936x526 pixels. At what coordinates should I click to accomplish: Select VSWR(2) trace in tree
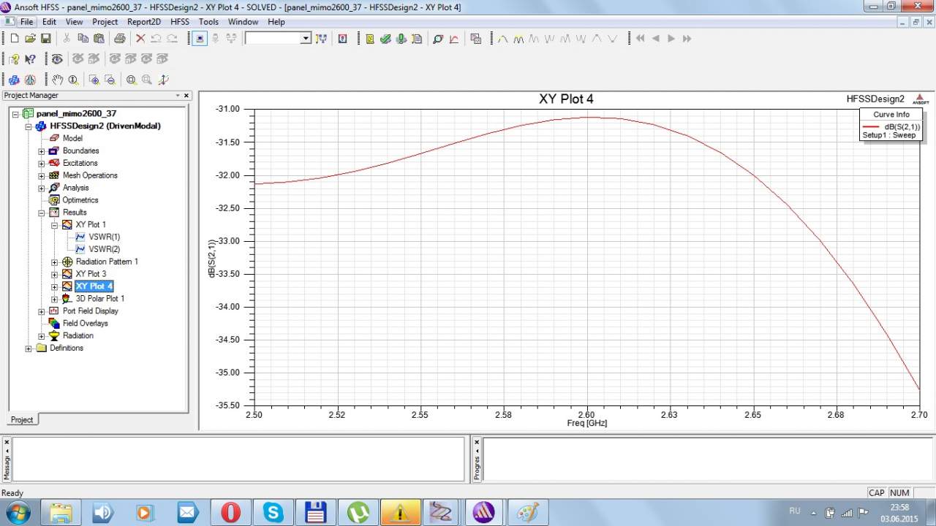coord(104,249)
